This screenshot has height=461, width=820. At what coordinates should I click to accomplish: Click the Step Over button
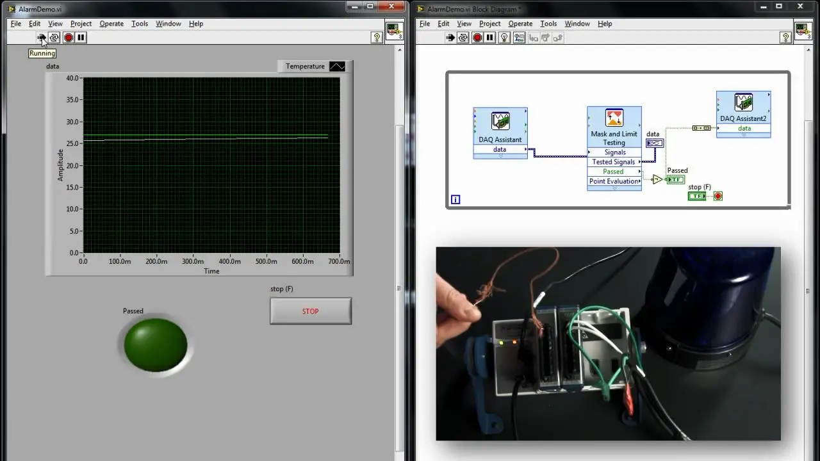(545, 38)
